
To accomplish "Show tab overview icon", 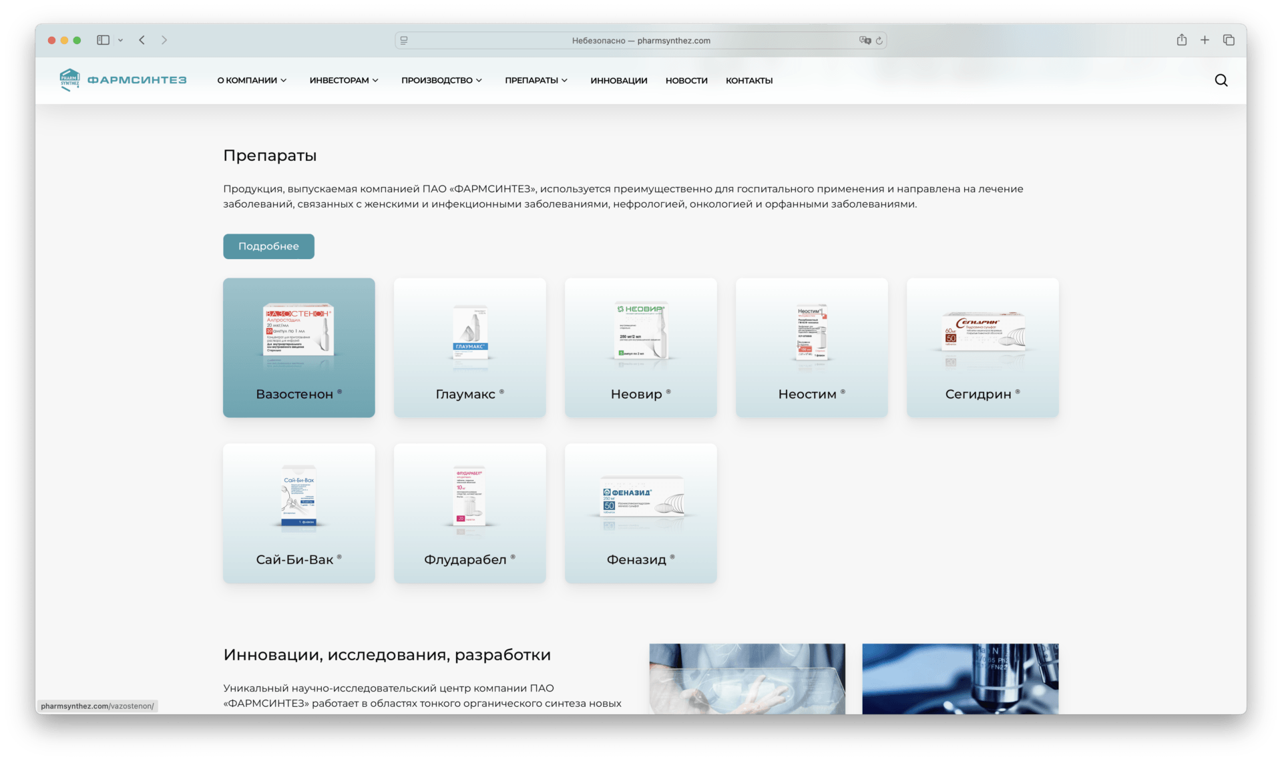I will click(x=1228, y=40).
